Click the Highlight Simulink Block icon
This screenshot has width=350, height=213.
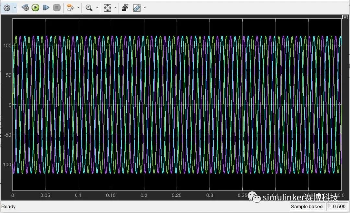point(70,8)
